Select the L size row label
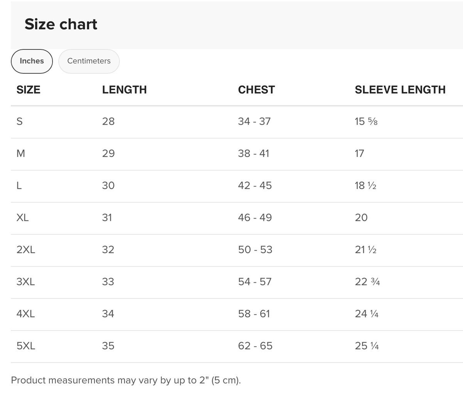Screen dimensions: 463x410 (19, 185)
